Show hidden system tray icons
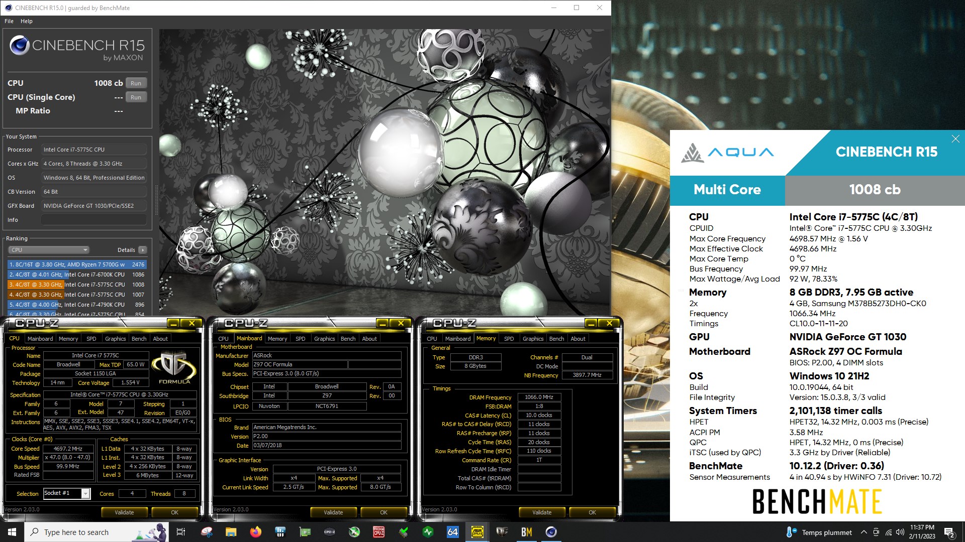The height and width of the screenshot is (542, 965). (863, 532)
